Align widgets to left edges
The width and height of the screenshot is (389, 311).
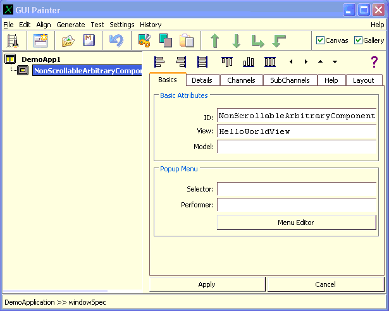[x=159, y=62]
